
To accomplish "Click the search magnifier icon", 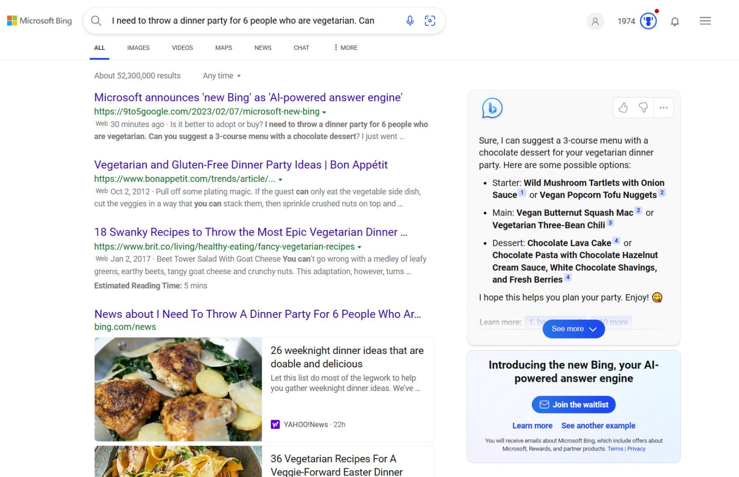I will pos(96,21).
